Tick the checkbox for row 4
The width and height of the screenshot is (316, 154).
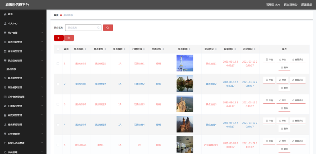pos(58,125)
